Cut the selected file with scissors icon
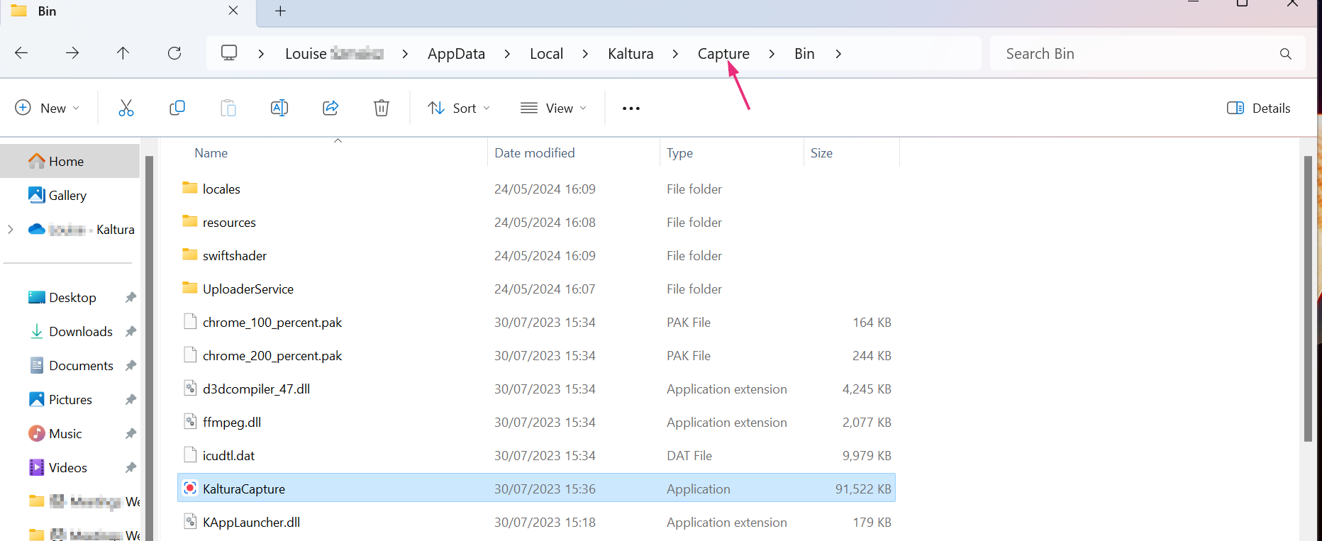 click(x=126, y=108)
